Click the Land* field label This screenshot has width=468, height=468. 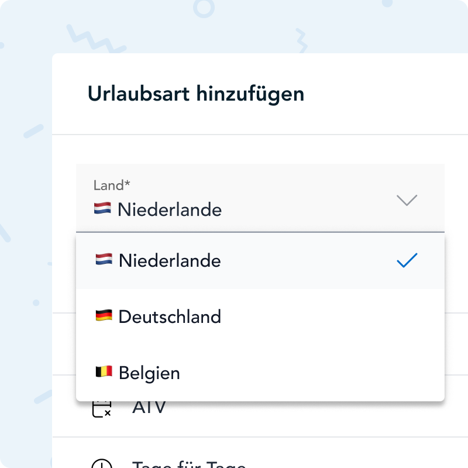coord(112,185)
